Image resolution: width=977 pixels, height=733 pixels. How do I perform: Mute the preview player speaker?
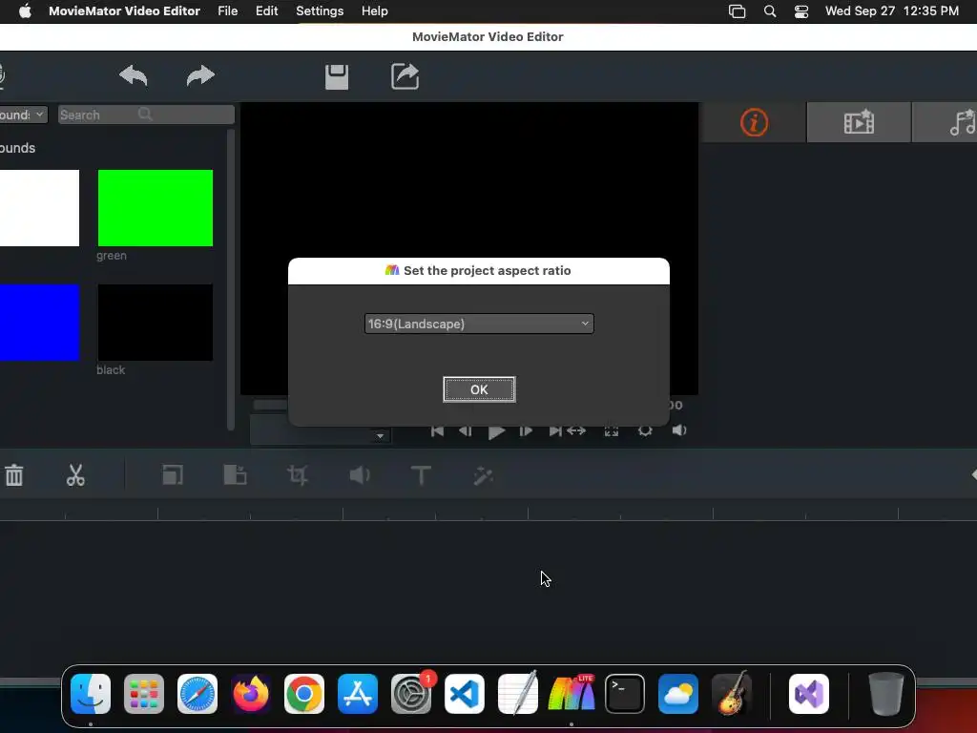pyautogui.click(x=679, y=430)
